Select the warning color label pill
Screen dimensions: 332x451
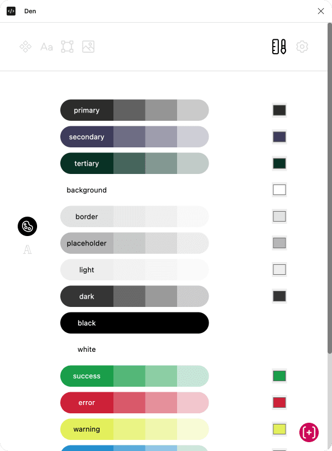(87, 429)
